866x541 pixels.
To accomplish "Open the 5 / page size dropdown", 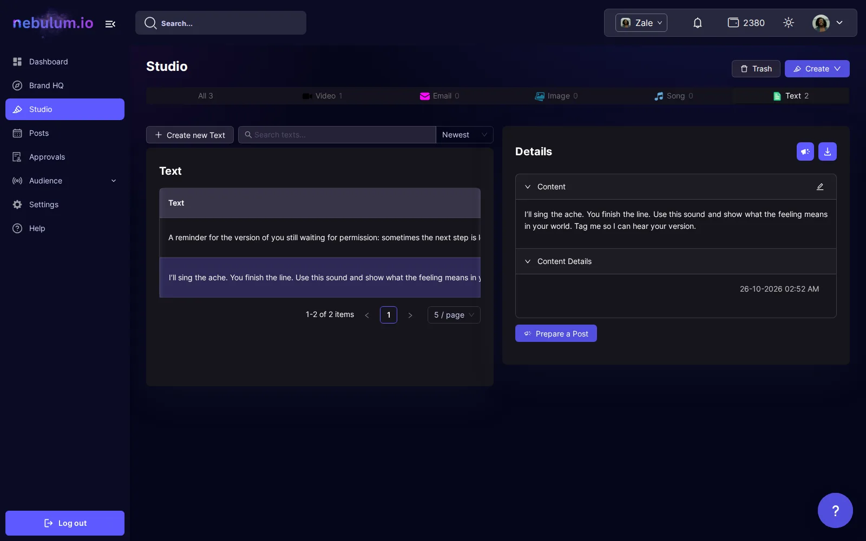I will coord(454,315).
